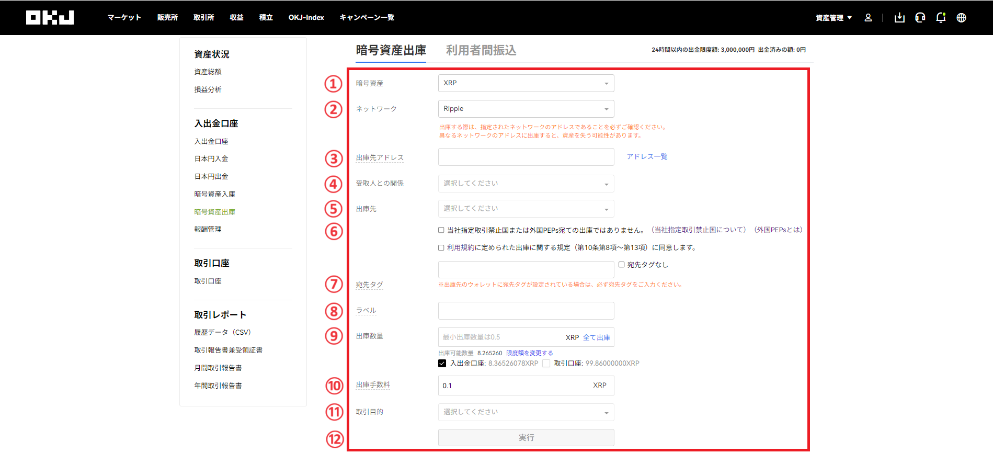Image resolution: width=993 pixels, height=453 pixels.
Task: Open the notifications bell icon
Action: point(941,18)
